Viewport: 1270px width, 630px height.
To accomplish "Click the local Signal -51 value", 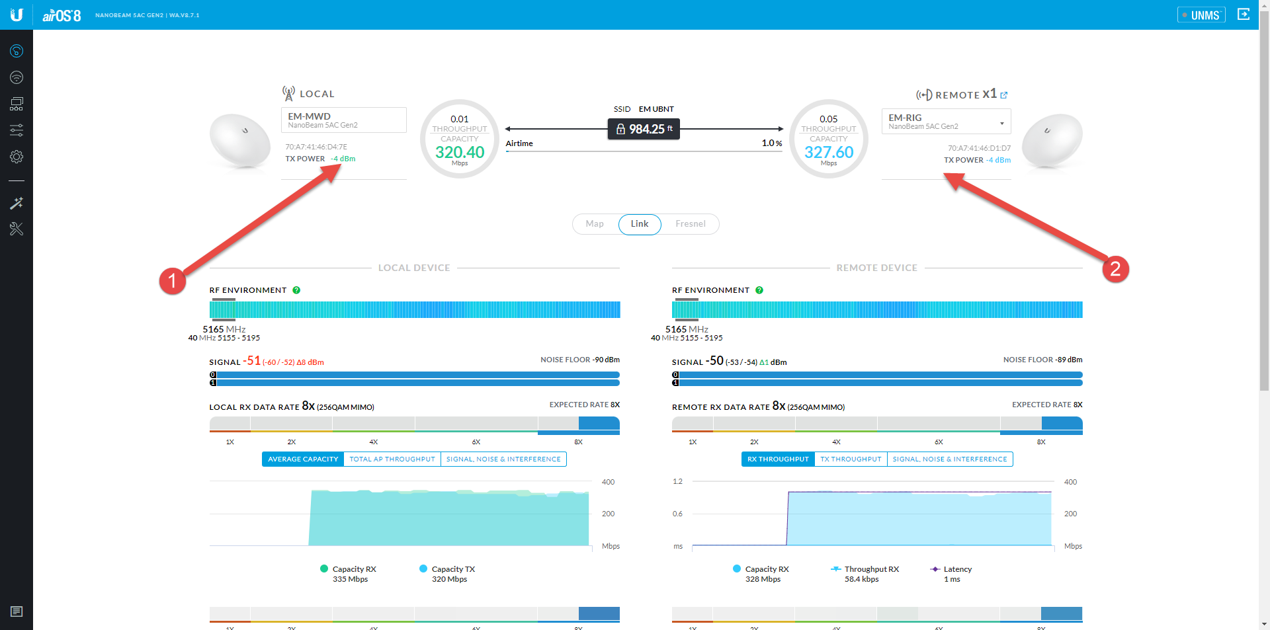I will click(x=252, y=361).
